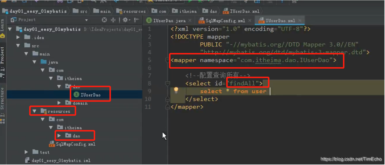This screenshot has width=385, height=165.
Task: Open the Project panel gear settings icon
Action: [x=126, y=20]
